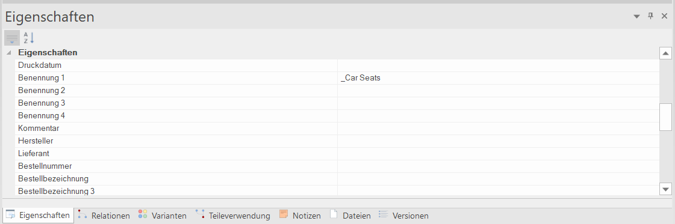Click scrollbar up arrow button
This screenshot has width=675, height=224.
pyautogui.click(x=665, y=53)
